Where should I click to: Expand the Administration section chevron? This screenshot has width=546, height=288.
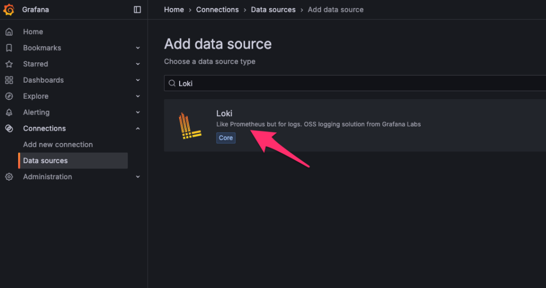click(138, 177)
